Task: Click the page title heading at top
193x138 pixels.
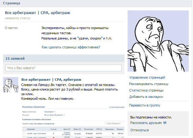Action: tap(37, 13)
